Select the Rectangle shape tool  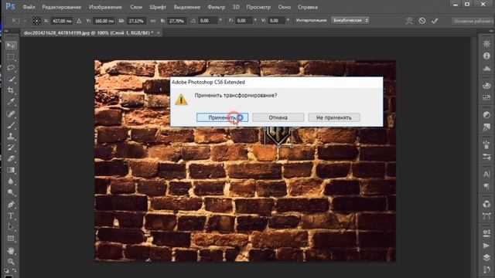pos(11,239)
